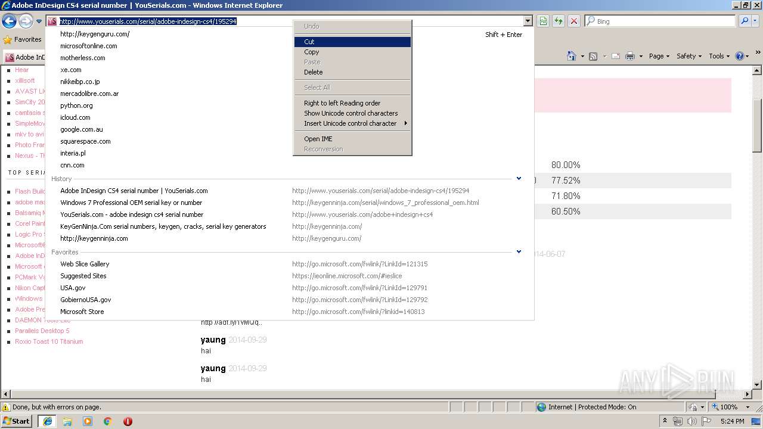Open the Home page icon

[572, 56]
